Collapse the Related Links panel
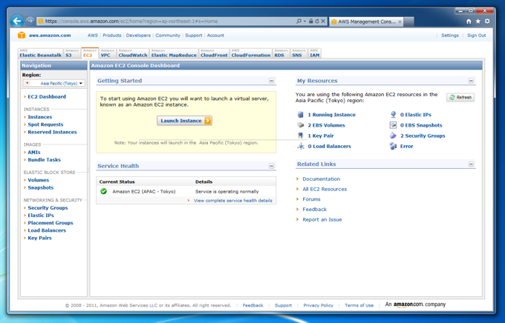This screenshot has width=505, height=323. [471, 164]
